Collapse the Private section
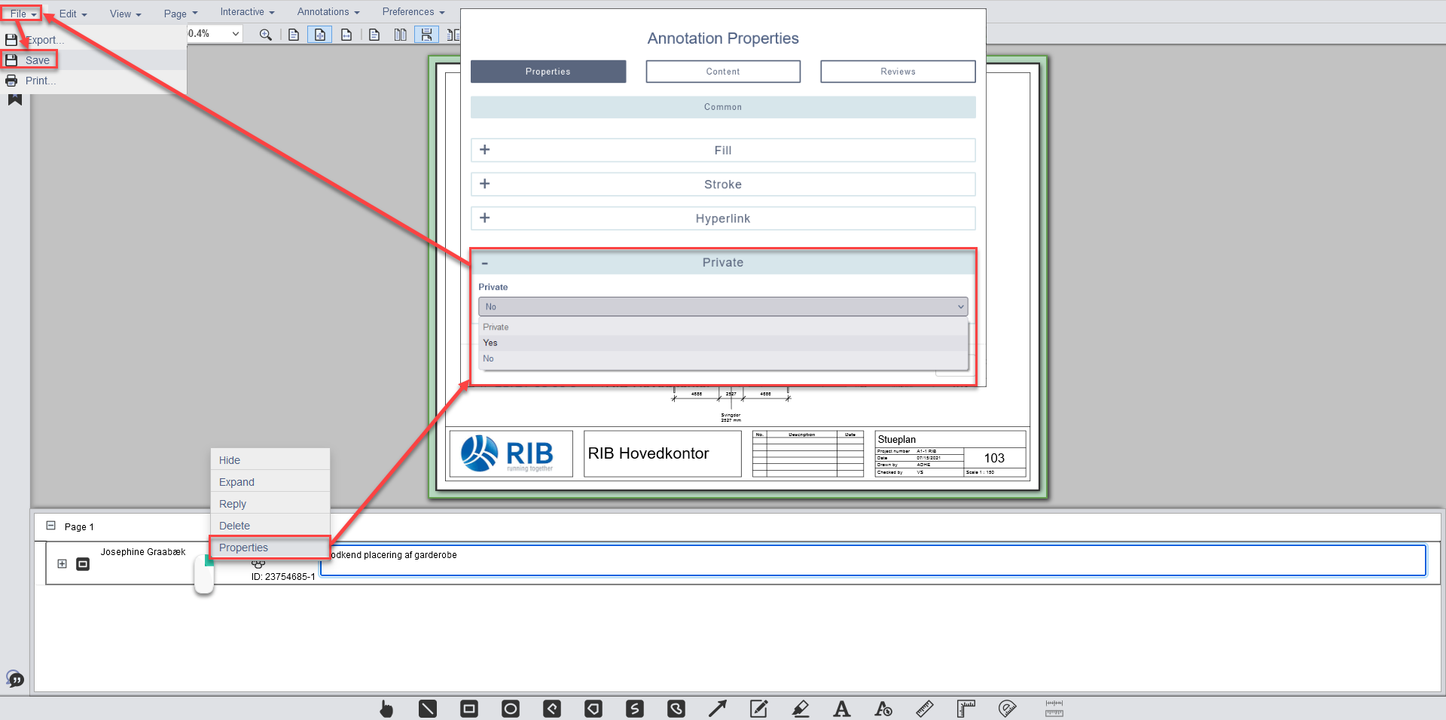Image resolution: width=1446 pixels, height=720 pixels. pyautogui.click(x=485, y=263)
